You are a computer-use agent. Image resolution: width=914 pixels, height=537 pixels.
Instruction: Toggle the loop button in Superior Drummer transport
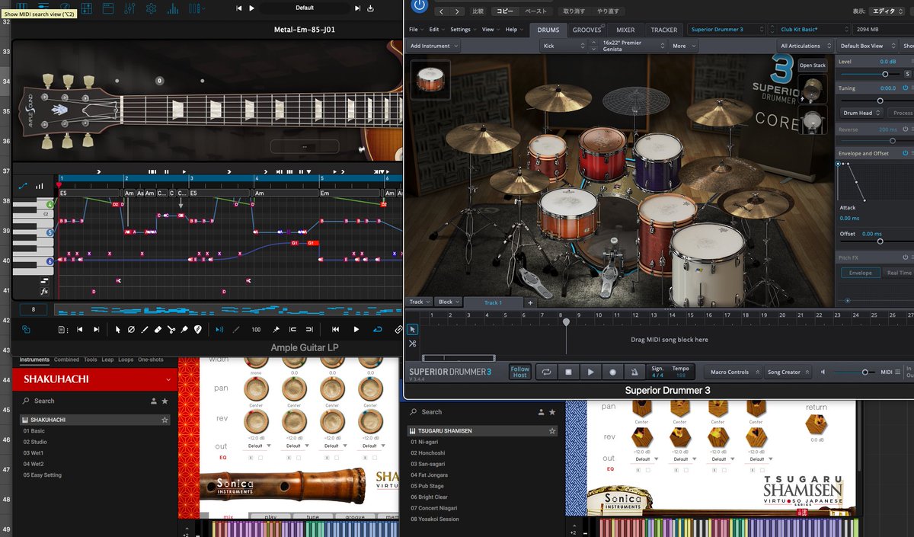pyautogui.click(x=546, y=372)
